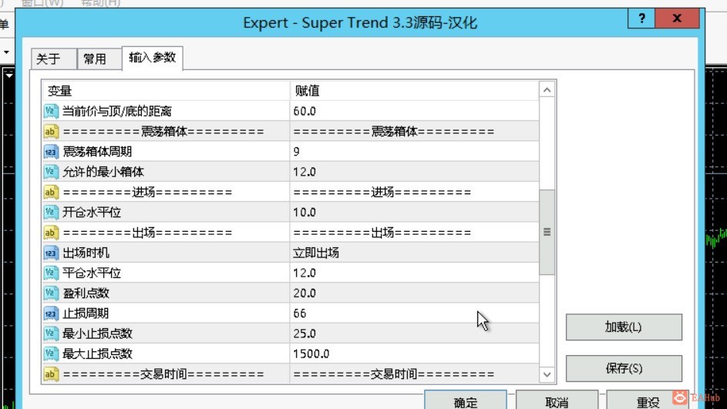Click the 开仓水平位 variable name

pyautogui.click(x=92, y=212)
